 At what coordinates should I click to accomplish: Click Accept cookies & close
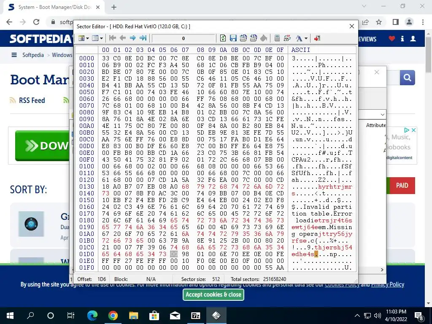pos(213,294)
